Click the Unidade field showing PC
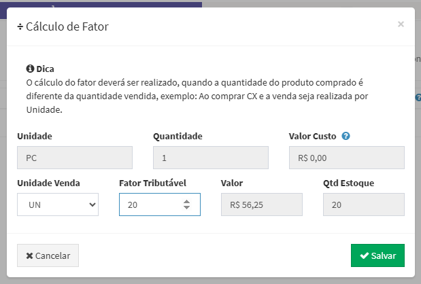421x284 pixels. [x=75, y=158]
